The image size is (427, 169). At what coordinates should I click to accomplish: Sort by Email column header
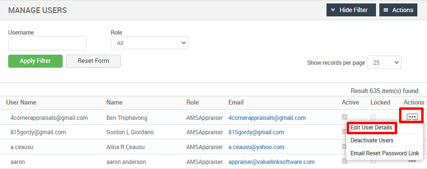pyautogui.click(x=236, y=102)
